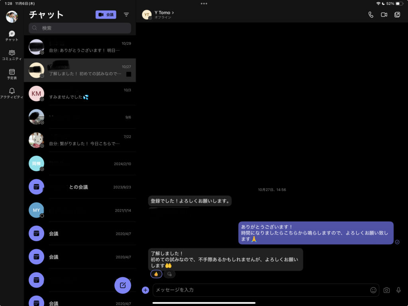Show the アクティビティ notifications
The height and width of the screenshot is (306, 408).
12,93
